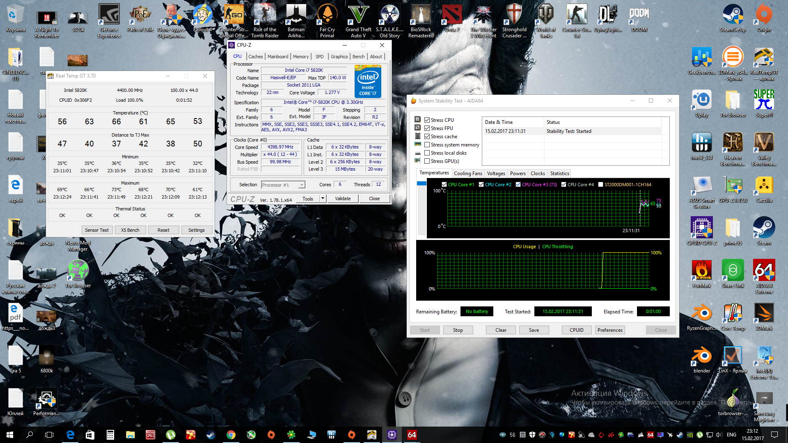
Task: Click the XS Bench button
Action: tap(130, 230)
